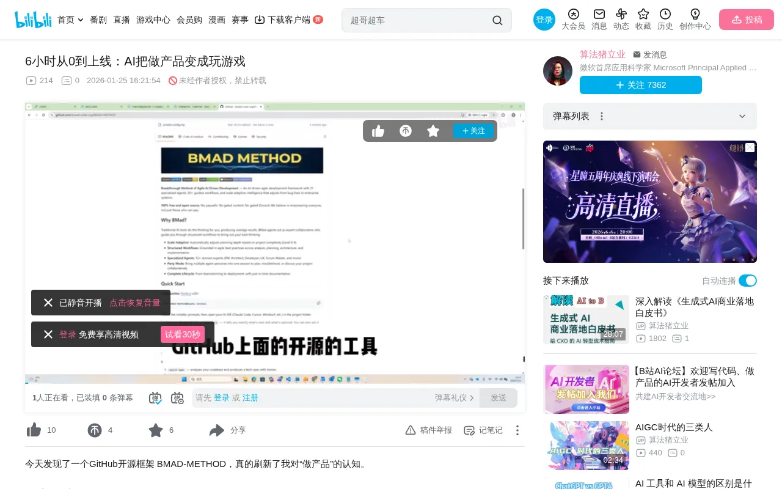
Task: Click the blue 登录 avatar button
Action: click(544, 20)
